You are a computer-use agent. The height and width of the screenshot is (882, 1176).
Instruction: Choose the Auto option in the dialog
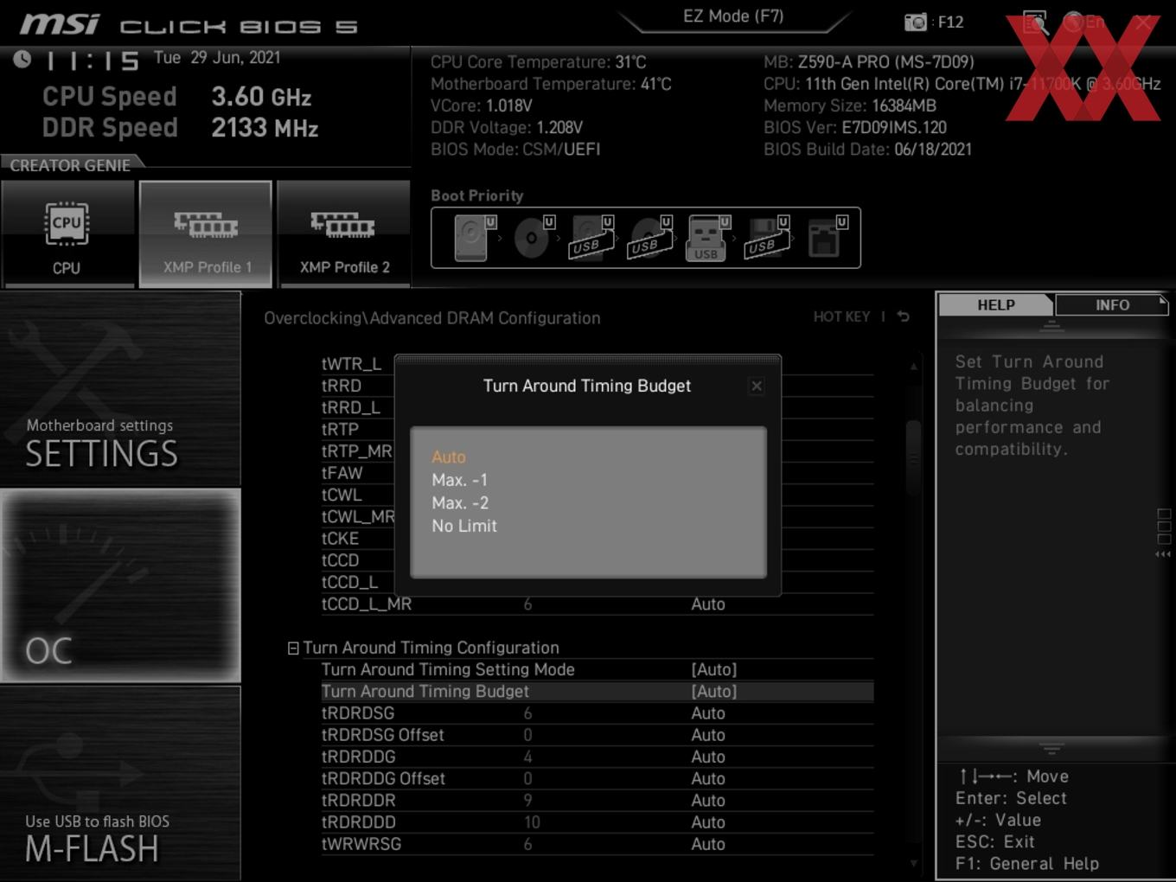(x=449, y=457)
